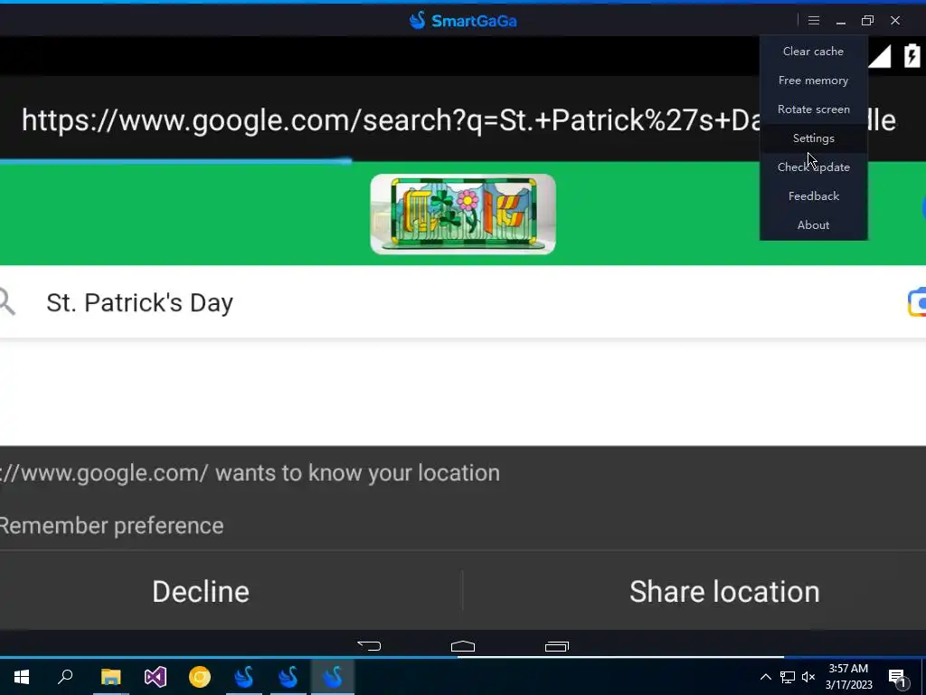Open the clock showing 3:57 AM

point(848,677)
